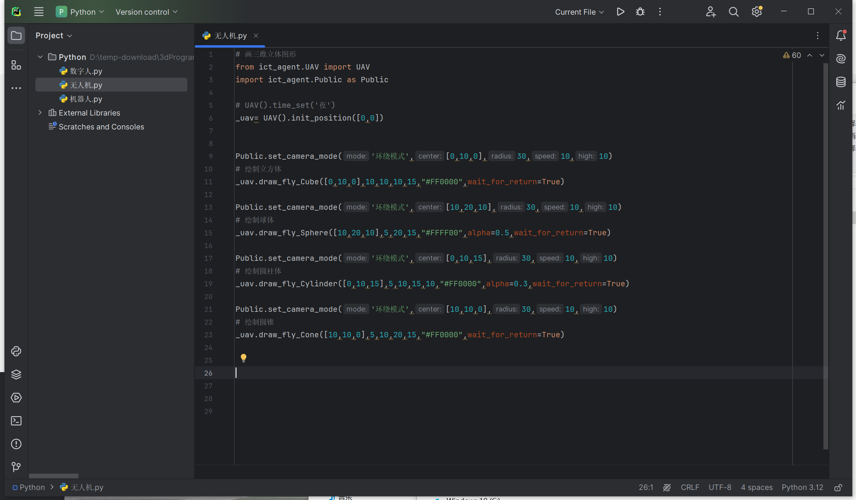Open the Database tool window
The height and width of the screenshot is (500, 856).
[841, 82]
